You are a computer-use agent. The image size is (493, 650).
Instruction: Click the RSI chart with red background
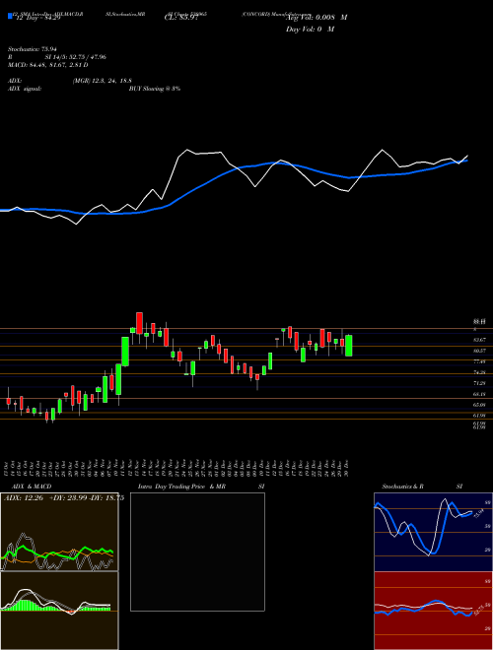click(x=433, y=611)
